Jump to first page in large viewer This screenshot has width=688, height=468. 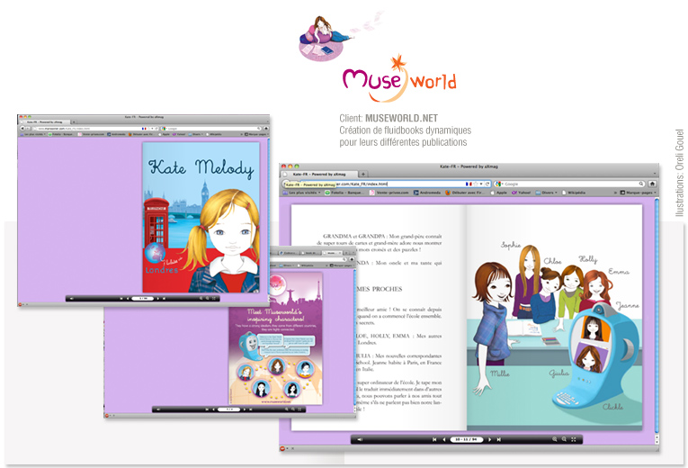tap(434, 439)
